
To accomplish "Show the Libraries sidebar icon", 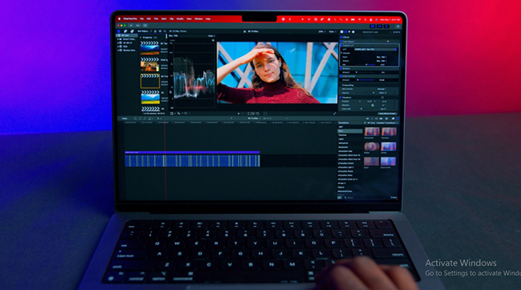I will pyautogui.click(x=118, y=31).
